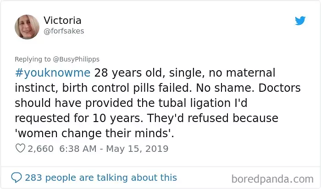Visit the @BusyPhilipps mention

pos(76,59)
